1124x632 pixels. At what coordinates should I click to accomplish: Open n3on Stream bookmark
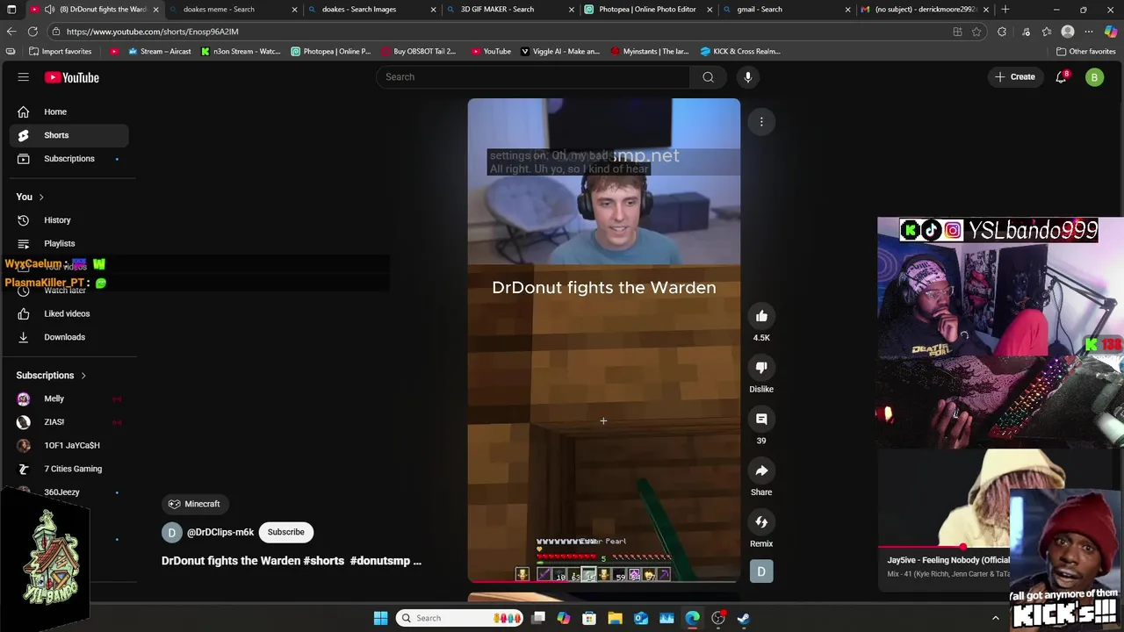tap(241, 52)
